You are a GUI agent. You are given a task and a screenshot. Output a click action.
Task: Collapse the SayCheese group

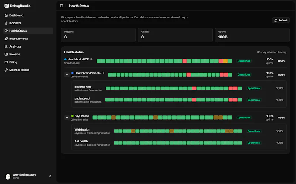pyautogui.click(x=67, y=118)
